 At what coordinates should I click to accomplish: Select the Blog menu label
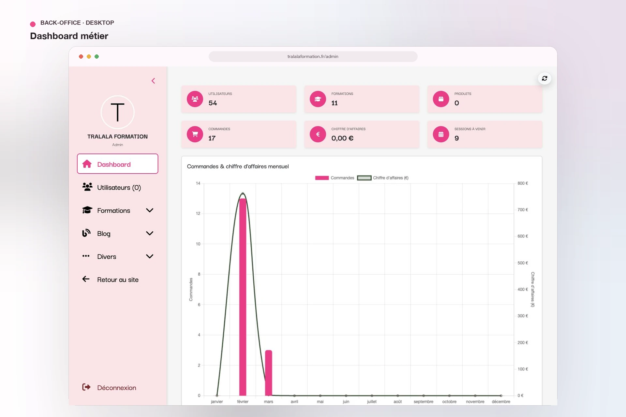104,234
